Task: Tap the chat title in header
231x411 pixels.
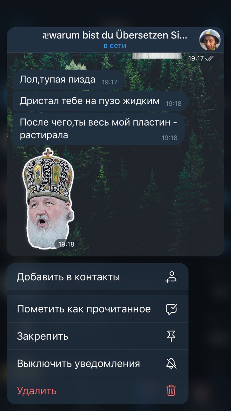Action: point(115,35)
